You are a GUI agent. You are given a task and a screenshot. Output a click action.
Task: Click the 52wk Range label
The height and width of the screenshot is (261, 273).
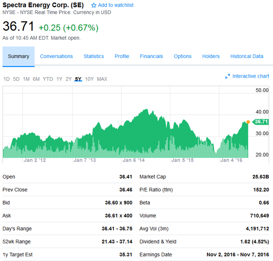tap(17, 242)
